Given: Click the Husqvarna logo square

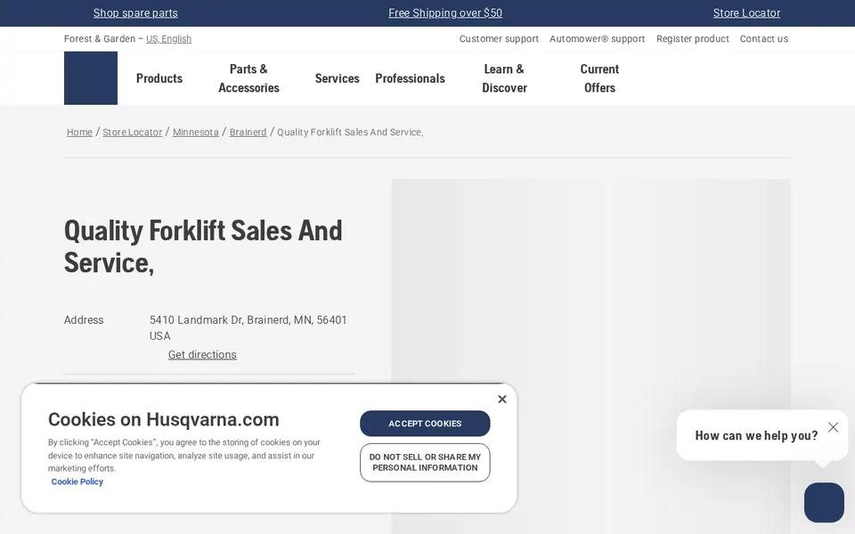Looking at the screenshot, I should 91,78.
